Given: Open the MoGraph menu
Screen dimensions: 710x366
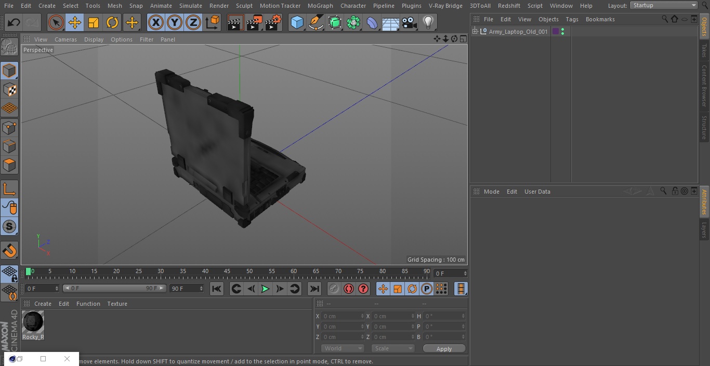Looking at the screenshot, I should pos(320,6).
